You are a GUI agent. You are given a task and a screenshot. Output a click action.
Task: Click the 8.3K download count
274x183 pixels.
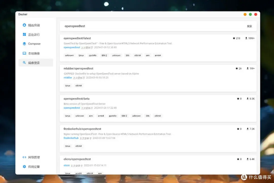click(252, 99)
